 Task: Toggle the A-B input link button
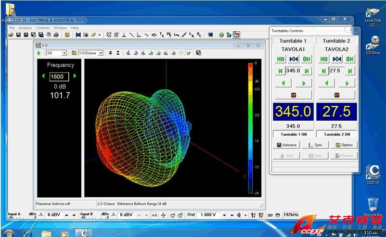pyautogui.click(x=154, y=215)
